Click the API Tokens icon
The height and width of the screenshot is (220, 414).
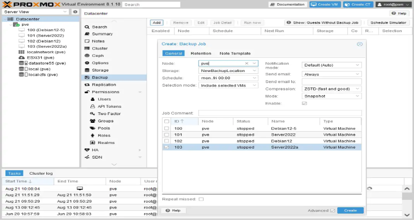[93, 106]
